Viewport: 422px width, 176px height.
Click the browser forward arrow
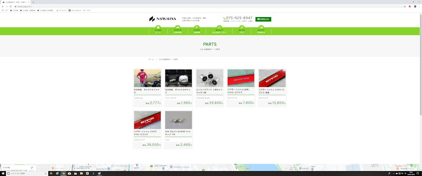pos(7,7)
